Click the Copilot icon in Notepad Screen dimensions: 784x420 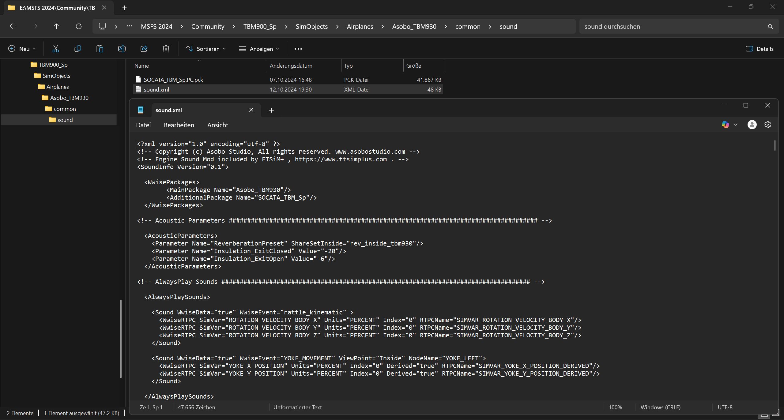725,125
